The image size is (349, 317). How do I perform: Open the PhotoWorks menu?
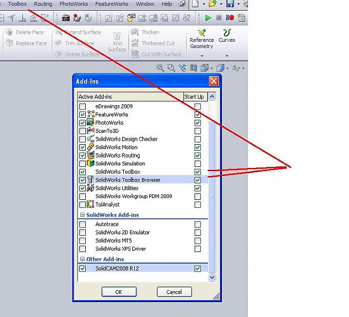point(74,4)
